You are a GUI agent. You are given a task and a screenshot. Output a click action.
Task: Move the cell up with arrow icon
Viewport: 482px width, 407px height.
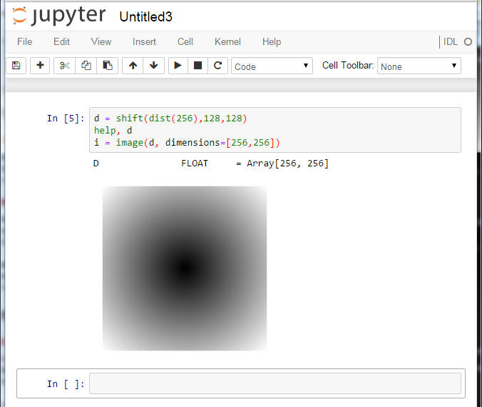[x=133, y=66]
